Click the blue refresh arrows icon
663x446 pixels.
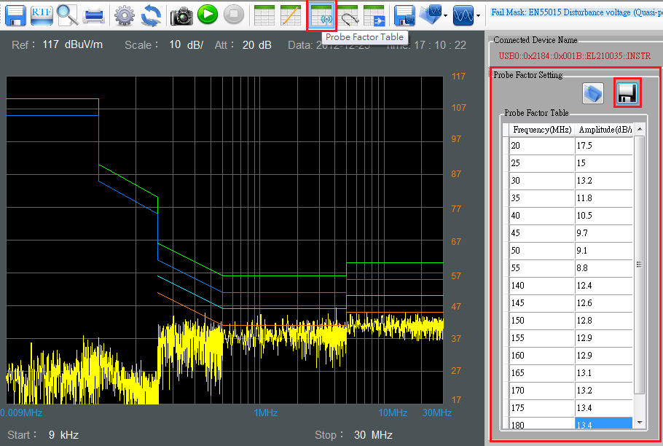(x=151, y=16)
